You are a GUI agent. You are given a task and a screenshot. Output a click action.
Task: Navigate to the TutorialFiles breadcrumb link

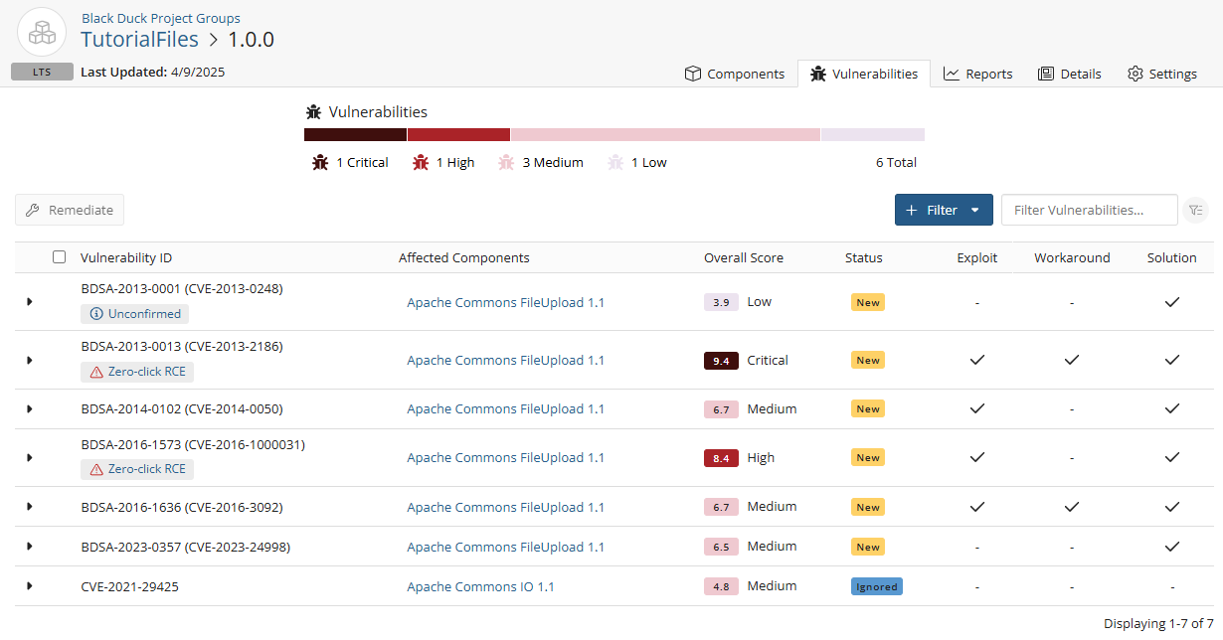coord(140,39)
